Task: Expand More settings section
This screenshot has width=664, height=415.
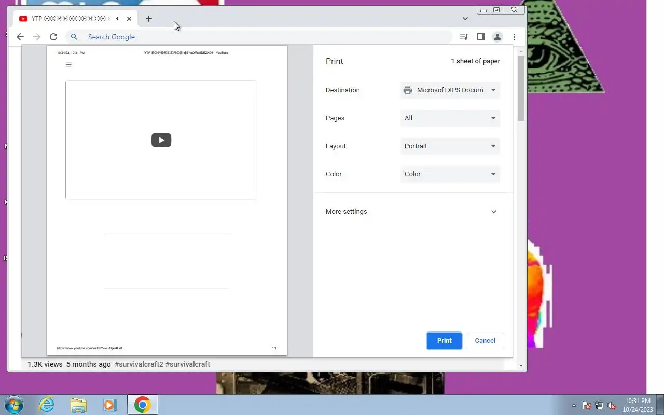Action: pyautogui.click(x=412, y=212)
